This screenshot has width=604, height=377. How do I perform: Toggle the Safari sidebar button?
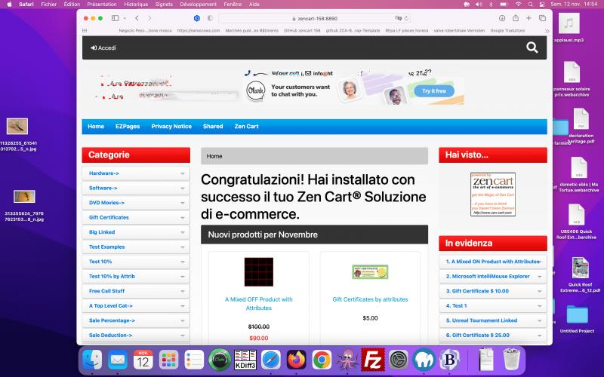pyautogui.click(x=116, y=18)
